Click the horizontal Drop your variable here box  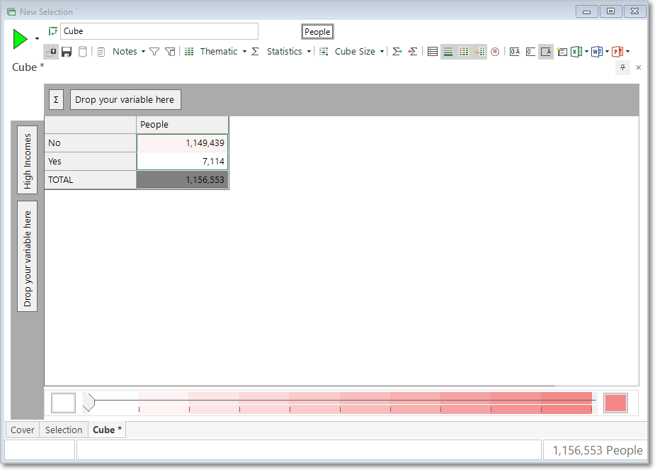125,100
